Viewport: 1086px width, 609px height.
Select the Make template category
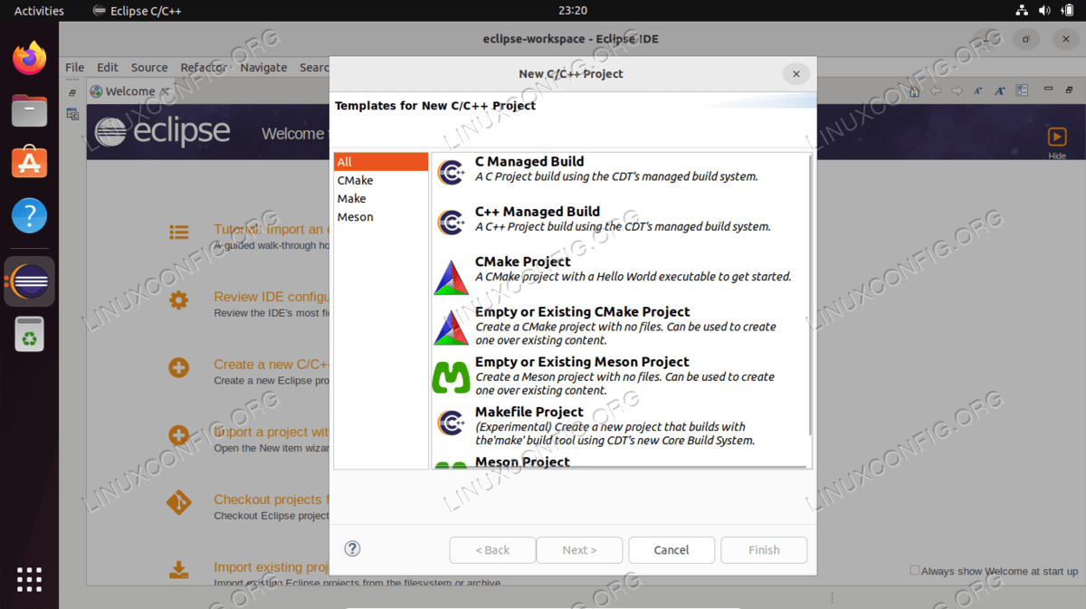pos(381,198)
